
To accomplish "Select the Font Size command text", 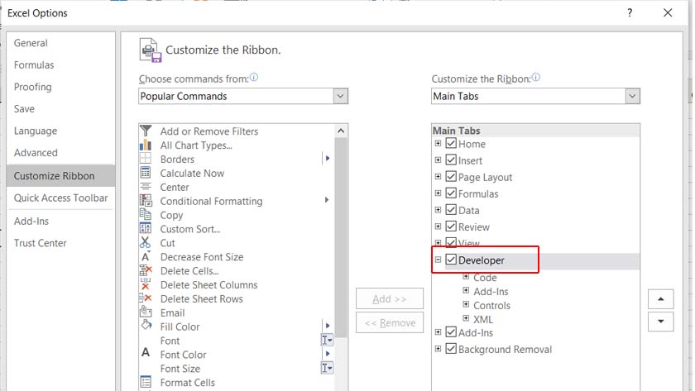I will [180, 369].
